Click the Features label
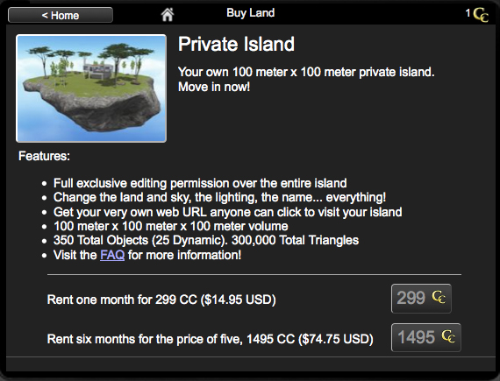500x381 pixels. click(44, 156)
